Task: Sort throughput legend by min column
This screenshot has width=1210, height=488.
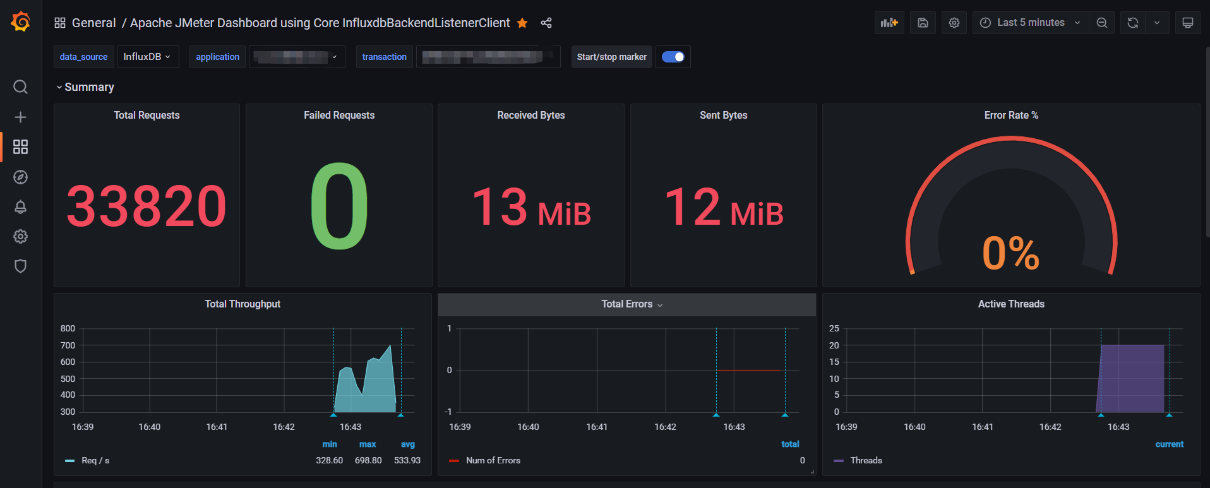Action: pos(330,444)
